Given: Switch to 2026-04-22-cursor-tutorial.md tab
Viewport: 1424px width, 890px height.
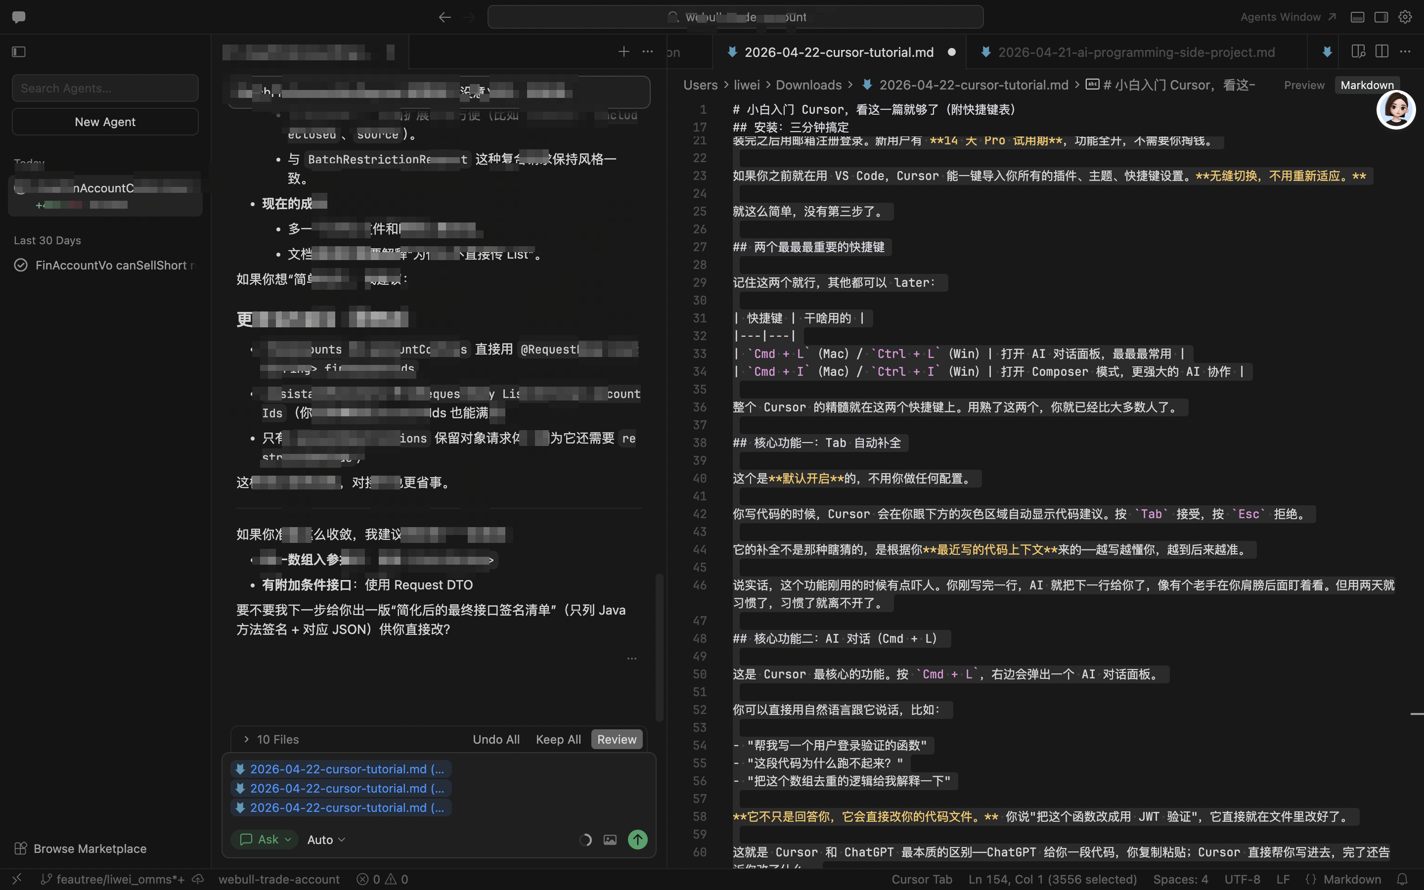Looking at the screenshot, I should pos(839,52).
